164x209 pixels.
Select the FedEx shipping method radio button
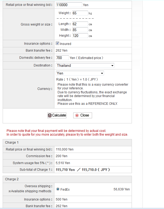(58, 189)
